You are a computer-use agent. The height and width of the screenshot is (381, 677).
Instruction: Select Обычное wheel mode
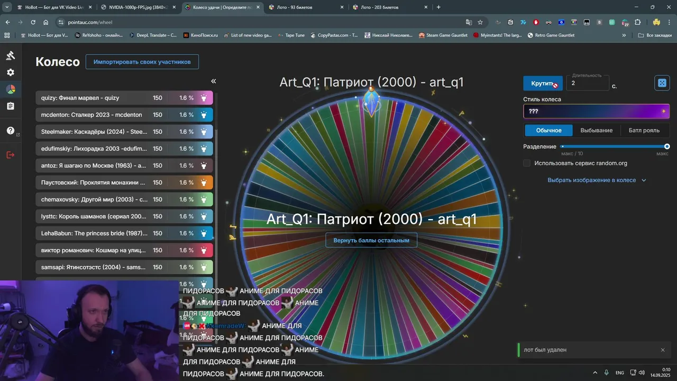click(548, 130)
